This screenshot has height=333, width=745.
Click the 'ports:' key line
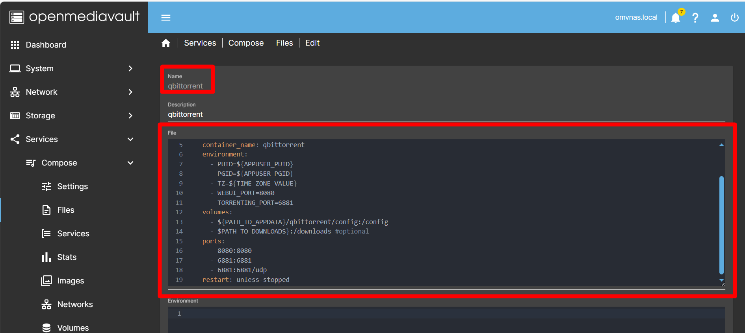pyautogui.click(x=213, y=241)
